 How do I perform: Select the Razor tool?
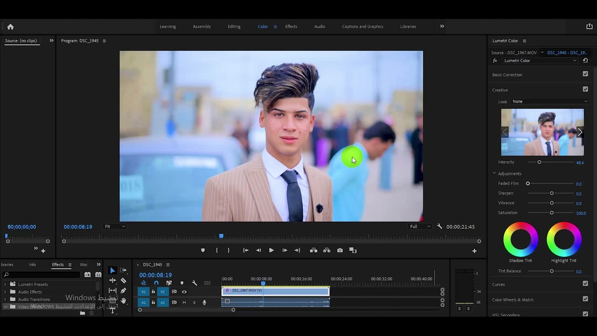[124, 280]
